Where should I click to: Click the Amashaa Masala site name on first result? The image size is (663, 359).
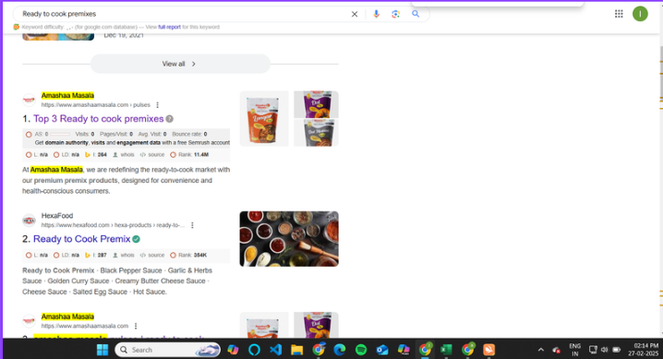tap(67, 95)
